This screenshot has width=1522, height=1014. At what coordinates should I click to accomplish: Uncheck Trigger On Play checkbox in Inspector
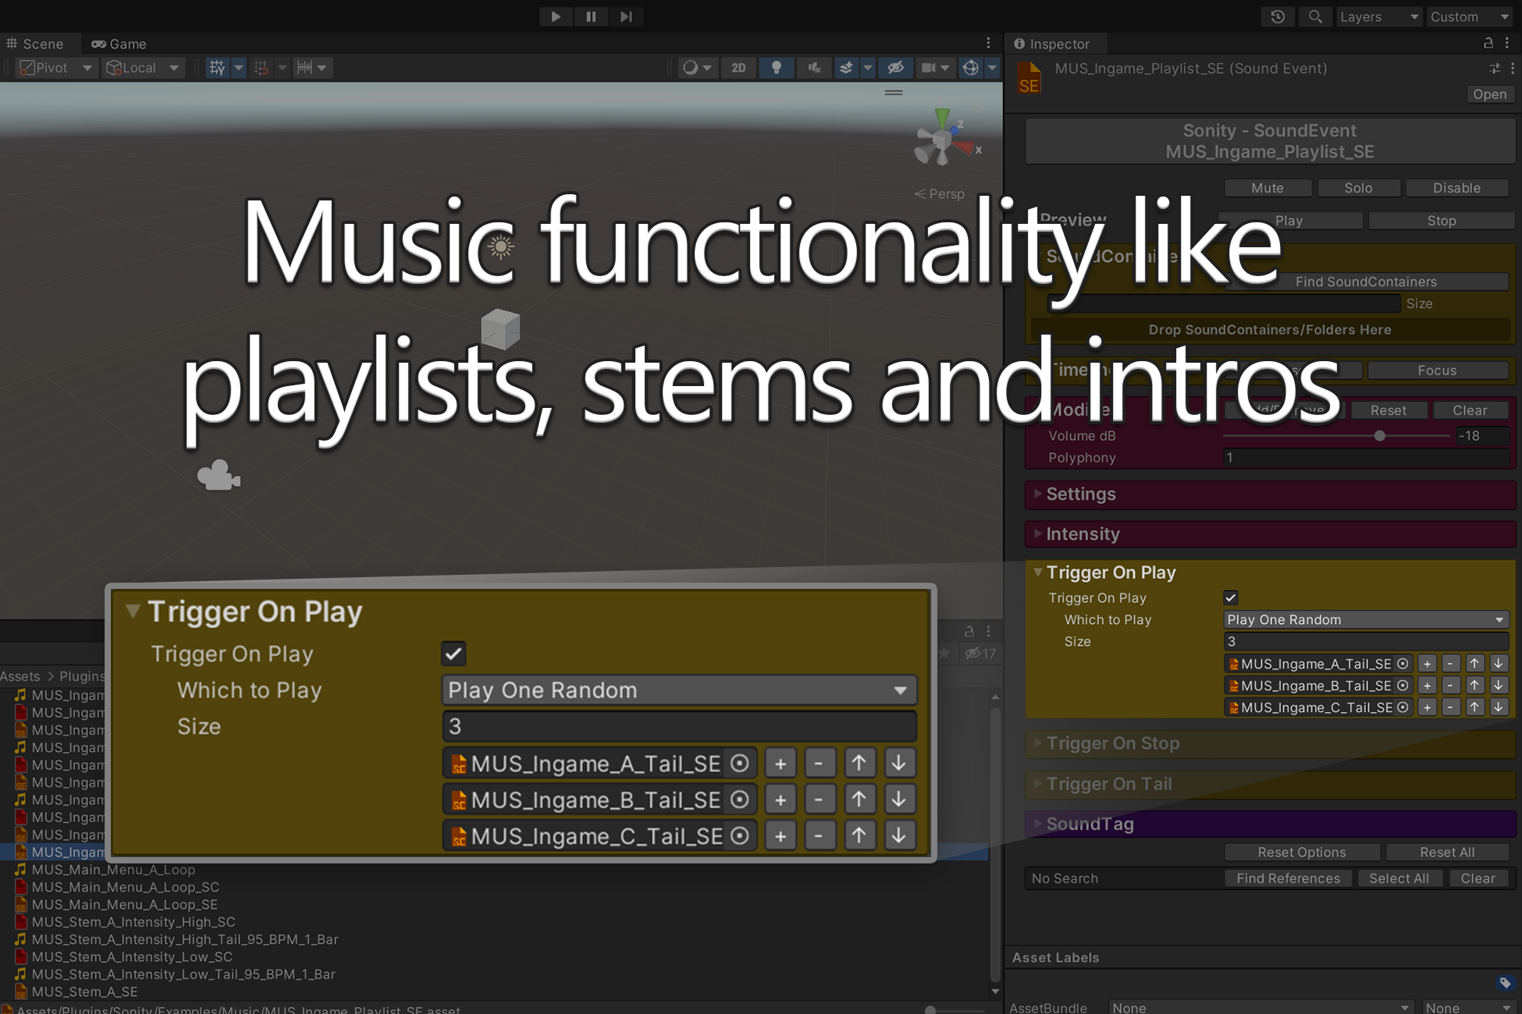pos(1231,598)
